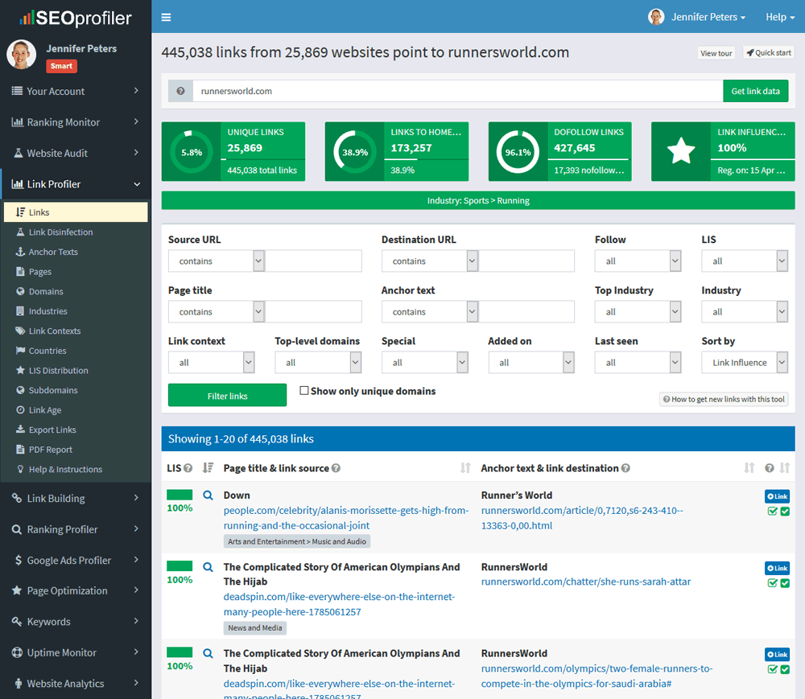Click the Source URL text input

click(313, 261)
